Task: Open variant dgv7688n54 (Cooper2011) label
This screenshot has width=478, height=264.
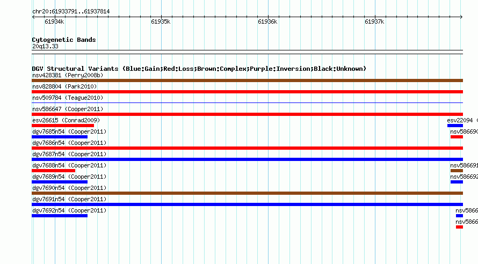Action: point(69,165)
